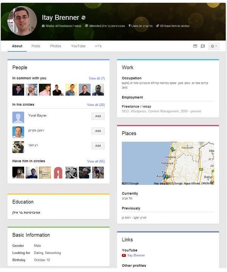Open the Photos tab

pos(56,46)
